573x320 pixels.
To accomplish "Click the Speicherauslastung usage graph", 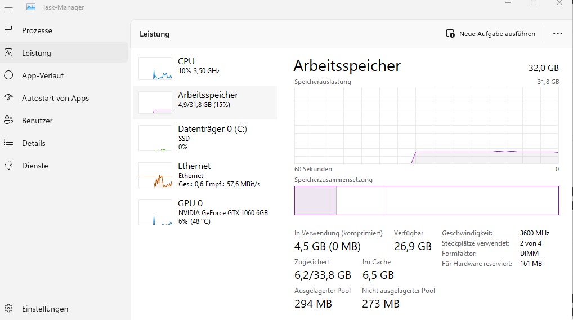I will click(426, 125).
